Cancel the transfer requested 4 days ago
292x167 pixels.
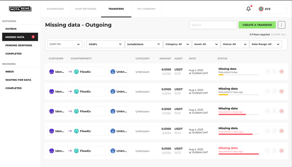(281, 131)
